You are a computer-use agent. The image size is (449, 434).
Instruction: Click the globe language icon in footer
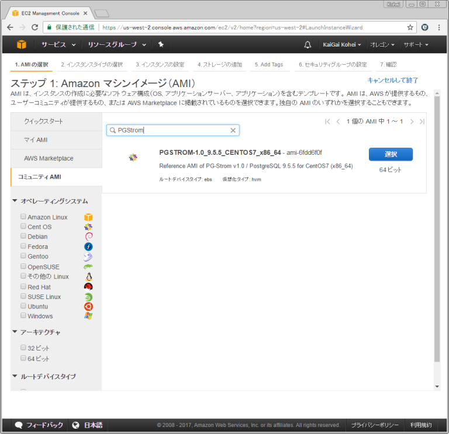[75, 425]
